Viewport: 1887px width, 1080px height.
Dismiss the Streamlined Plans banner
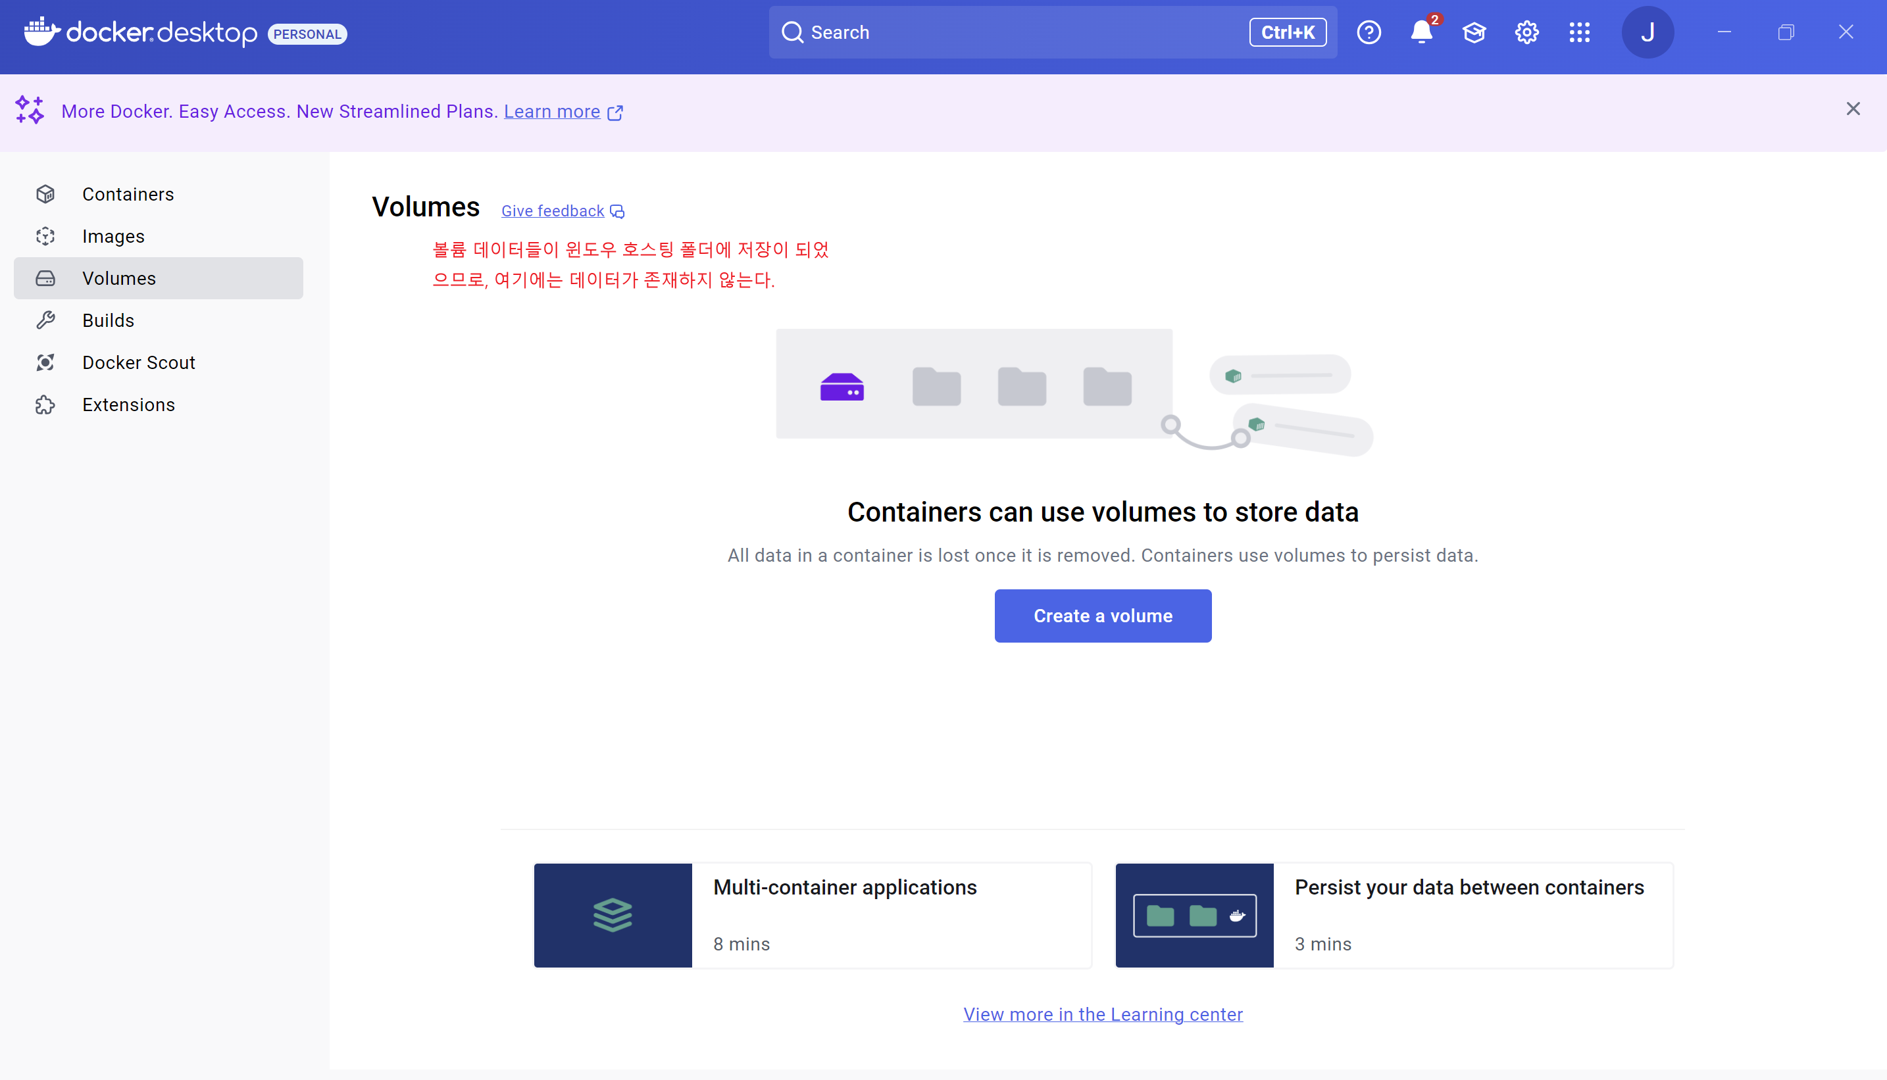click(x=1852, y=109)
